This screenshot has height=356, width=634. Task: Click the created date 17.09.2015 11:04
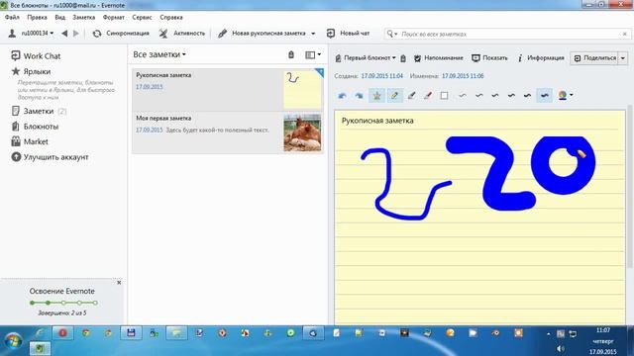(x=381, y=76)
